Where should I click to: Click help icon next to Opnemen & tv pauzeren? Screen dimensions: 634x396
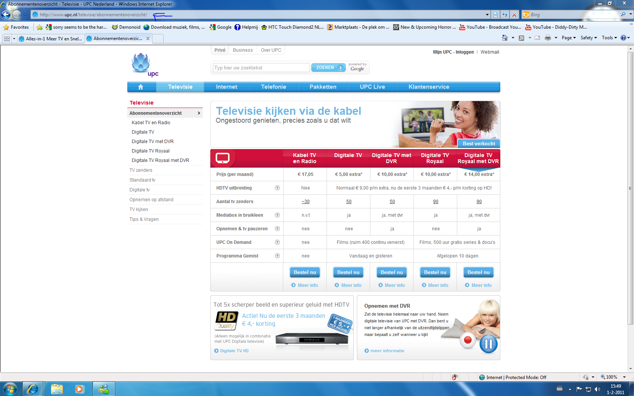click(x=277, y=229)
